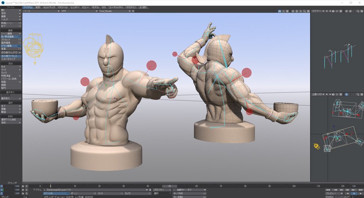The width and height of the screenshot is (364, 198).
Task: Click the maximize icon in the top XZ viewport header
Action: pyautogui.click(x=362, y=95)
